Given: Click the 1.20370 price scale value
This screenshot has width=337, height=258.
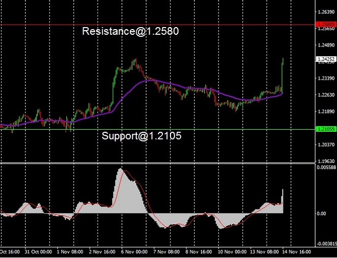Looking at the screenshot, I should 326,145.
